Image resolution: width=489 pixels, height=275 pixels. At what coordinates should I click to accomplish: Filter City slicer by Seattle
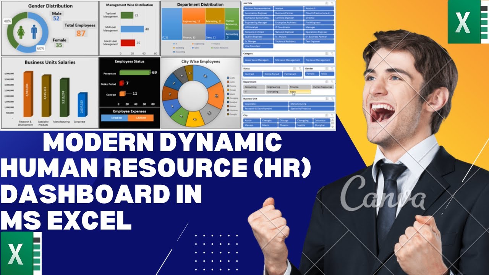coord(304,125)
